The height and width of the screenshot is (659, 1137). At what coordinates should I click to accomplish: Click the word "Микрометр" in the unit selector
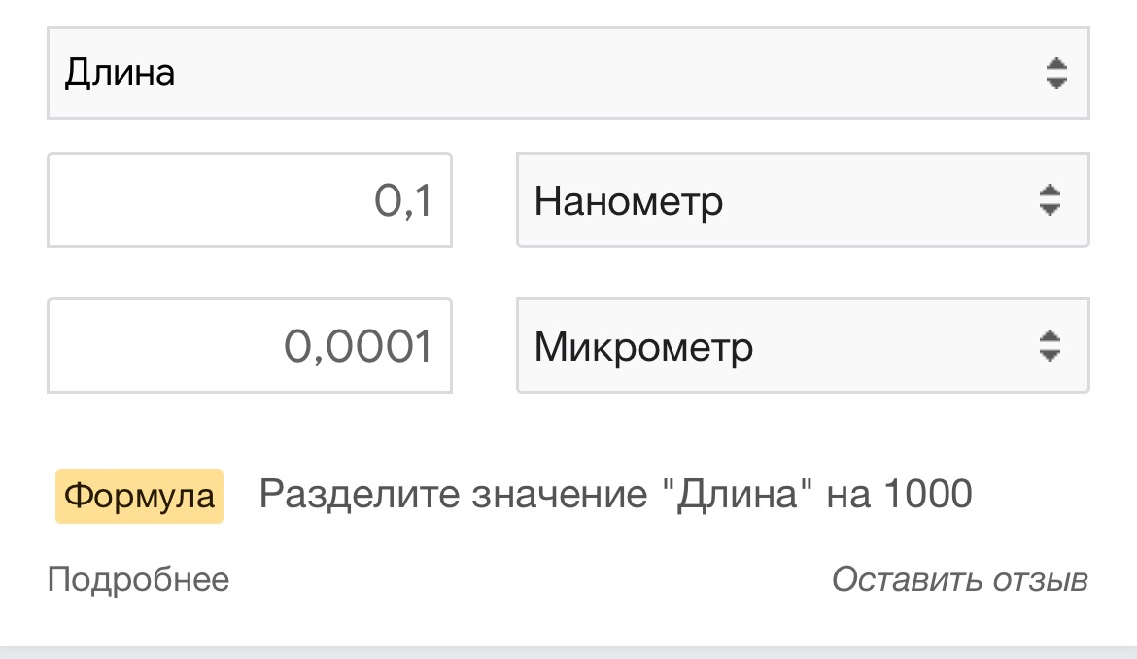tap(643, 347)
